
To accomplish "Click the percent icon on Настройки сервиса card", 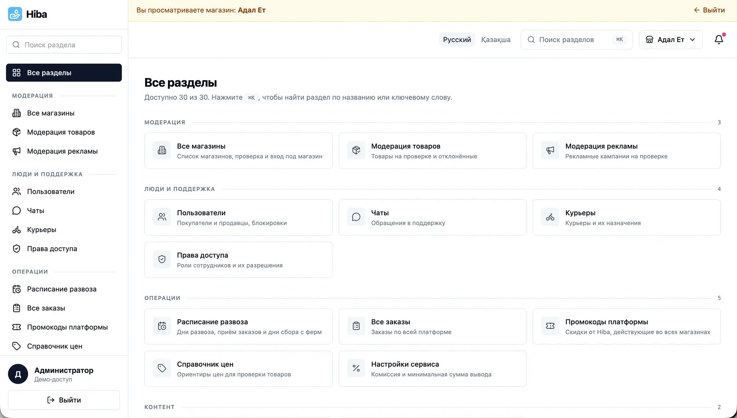I will pos(356,368).
